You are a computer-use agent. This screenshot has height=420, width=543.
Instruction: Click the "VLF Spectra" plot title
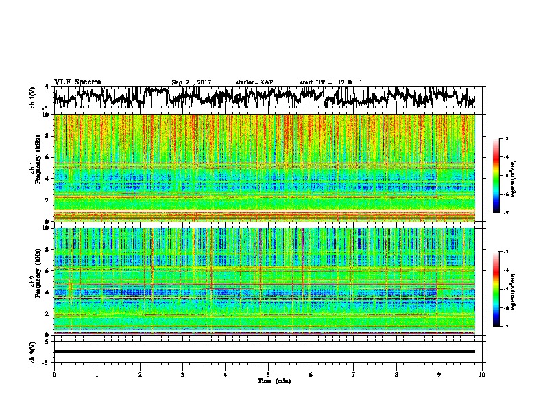point(77,82)
